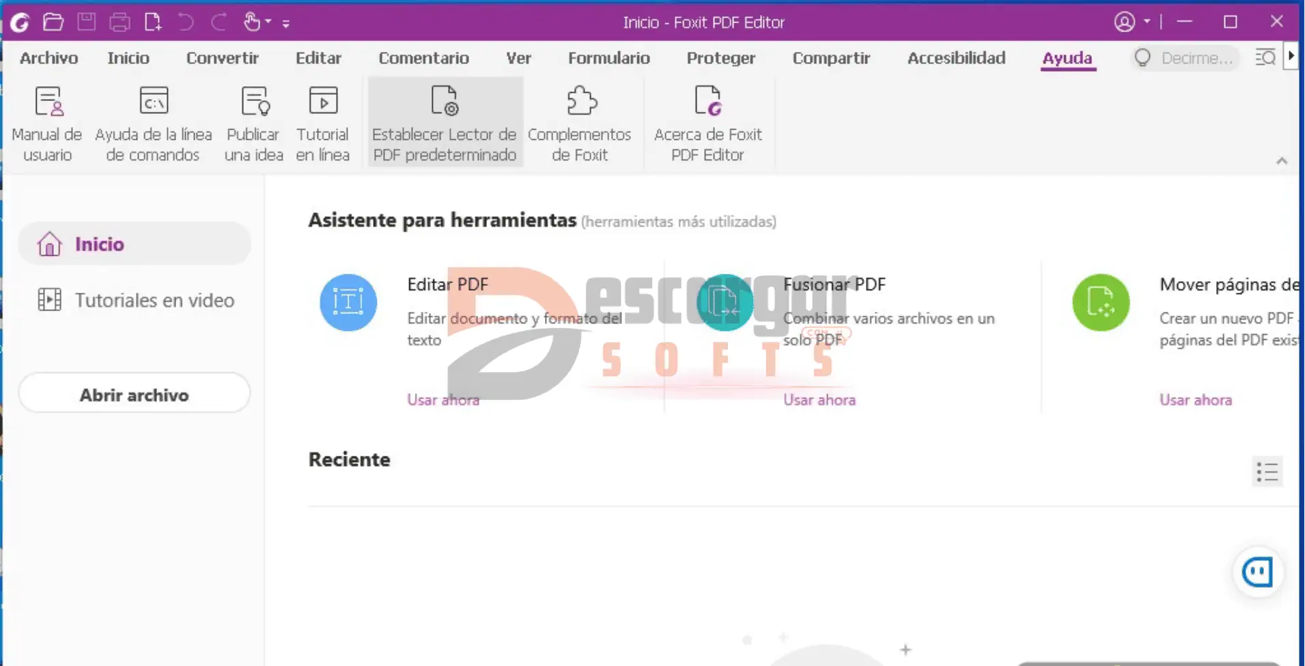This screenshot has width=1305, height=666.
Task: Click the Fusionar PDF teal icon
Action: [725, 302]
